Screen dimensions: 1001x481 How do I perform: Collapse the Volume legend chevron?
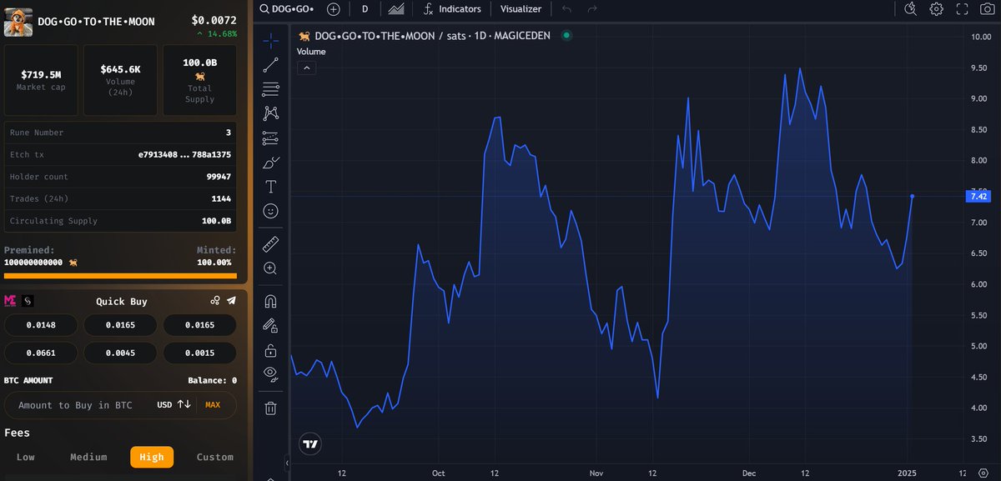click(x=306, y=68)
